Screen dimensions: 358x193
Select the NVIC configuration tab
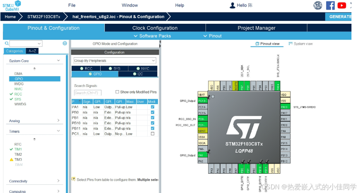[143, 68]
